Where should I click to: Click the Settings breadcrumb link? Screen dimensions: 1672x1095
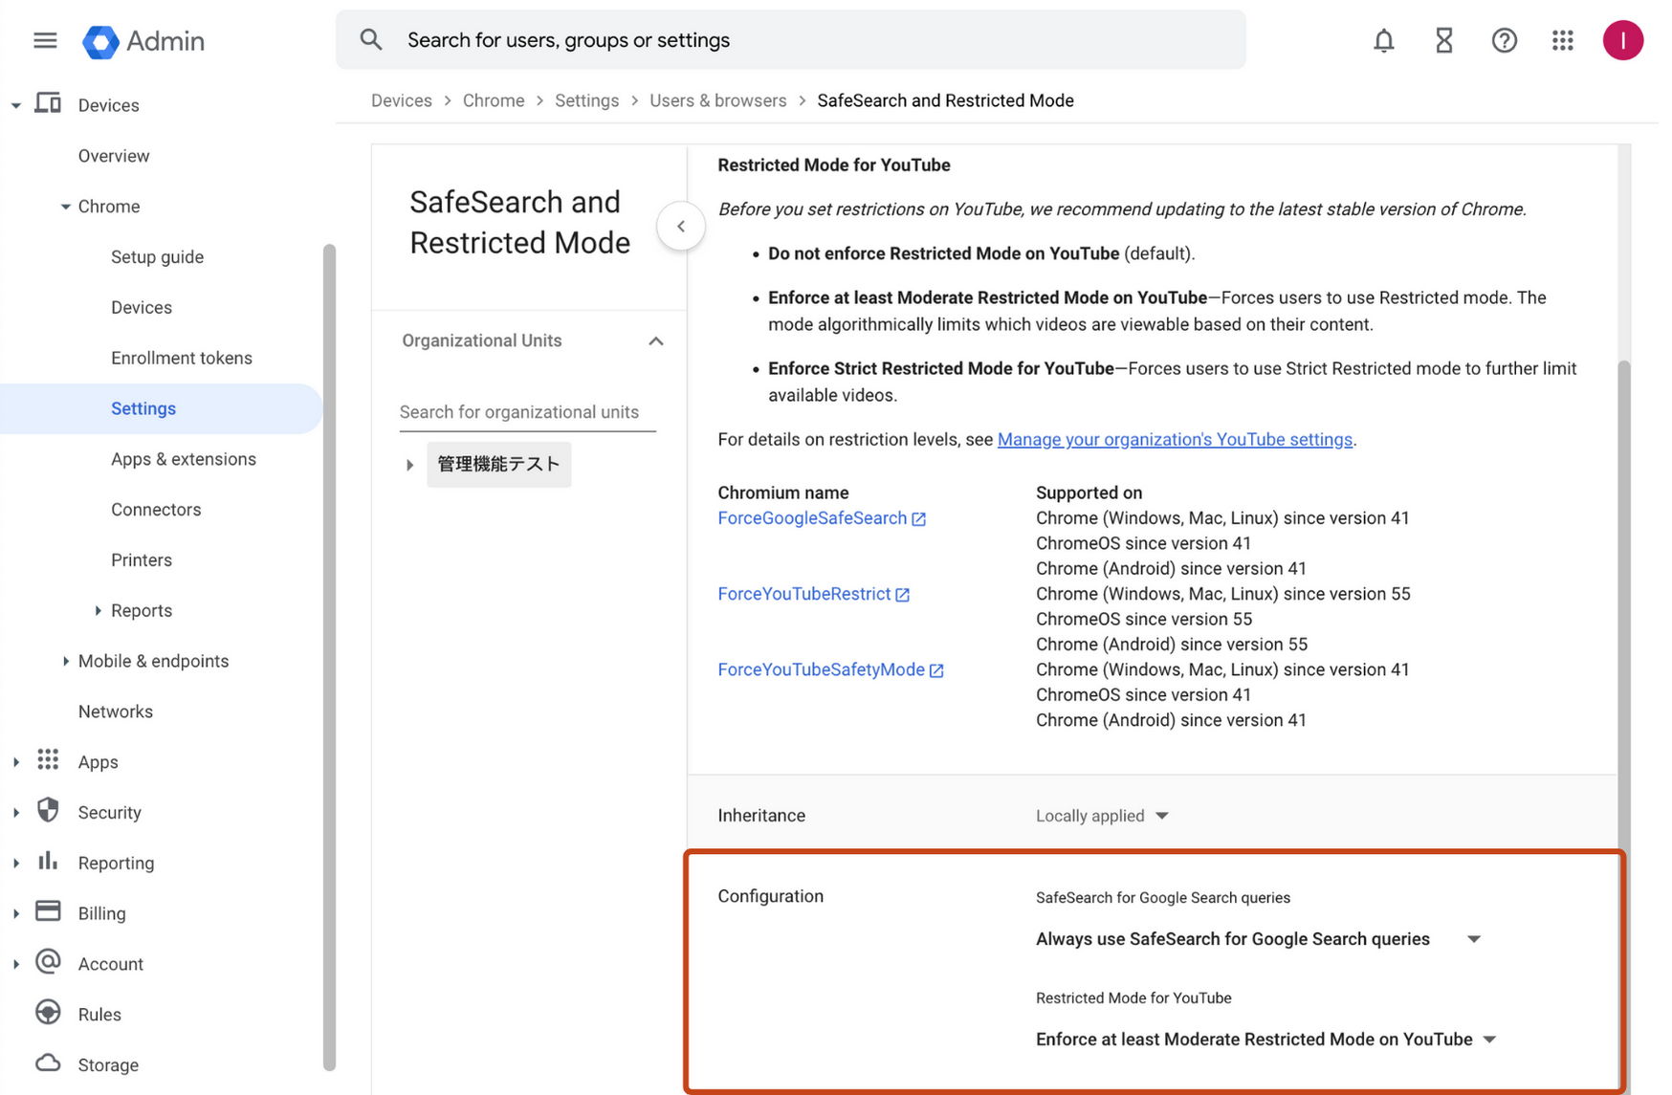[x=587, y=100]
